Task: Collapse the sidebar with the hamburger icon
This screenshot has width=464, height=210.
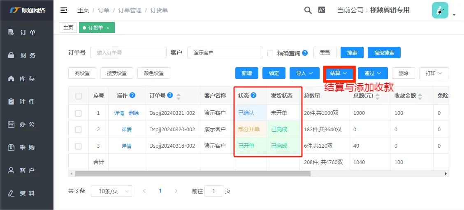Action: [x=64, y=10]
